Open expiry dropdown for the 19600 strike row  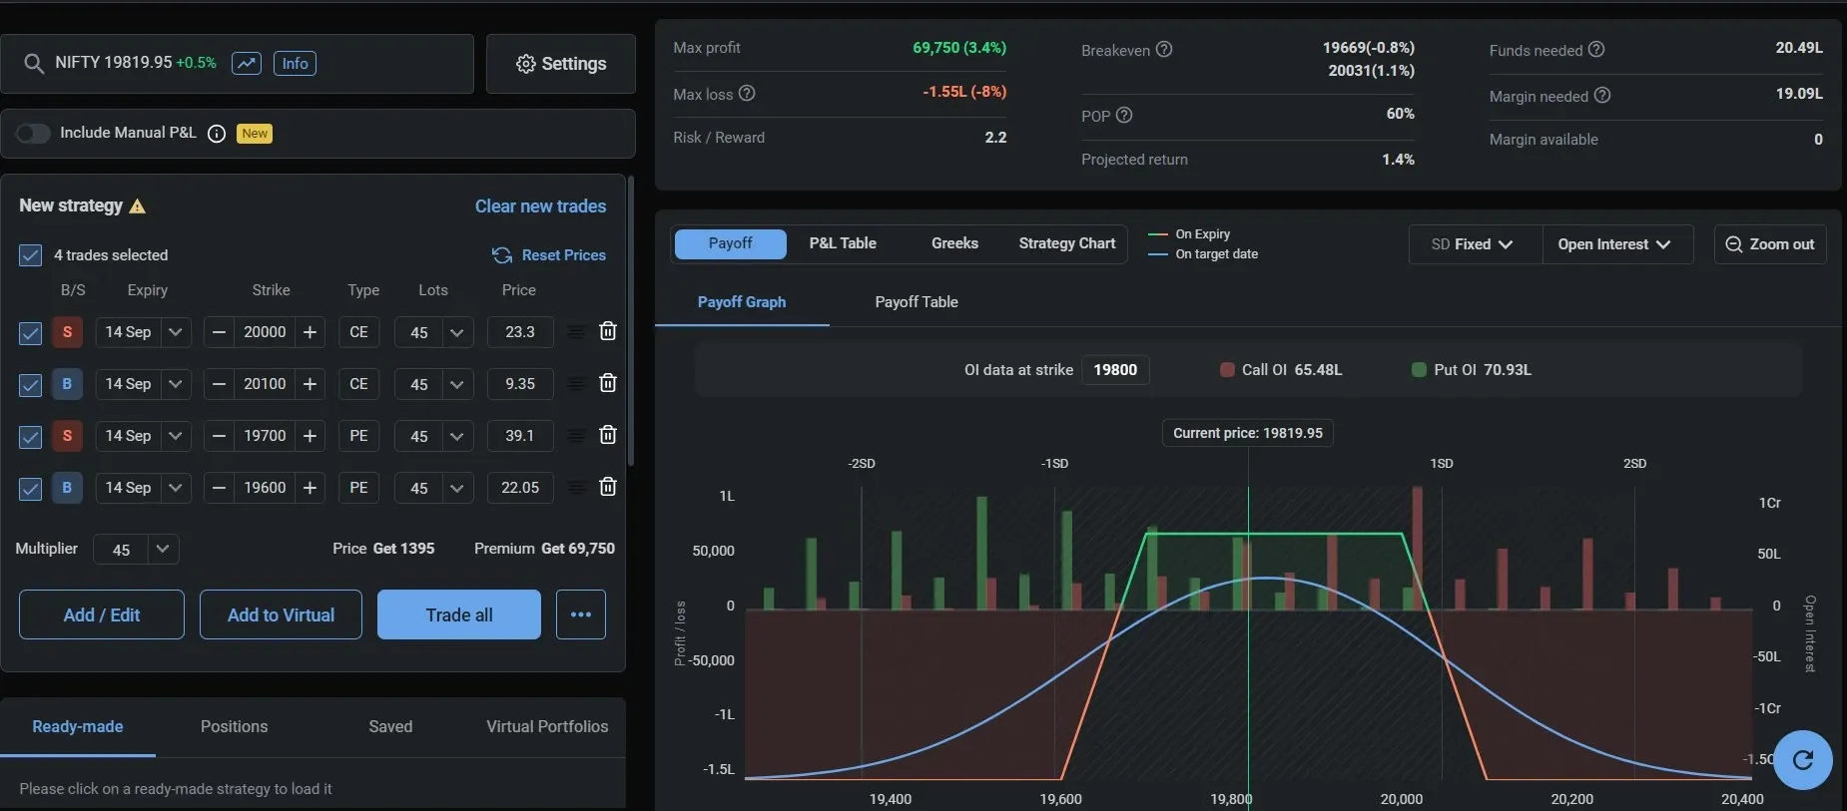point(175,488)
